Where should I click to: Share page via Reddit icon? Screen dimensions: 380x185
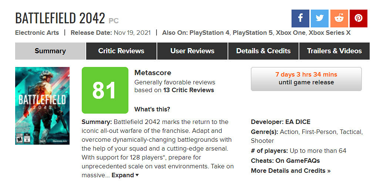pyautogui.click(x=339, y=18)
